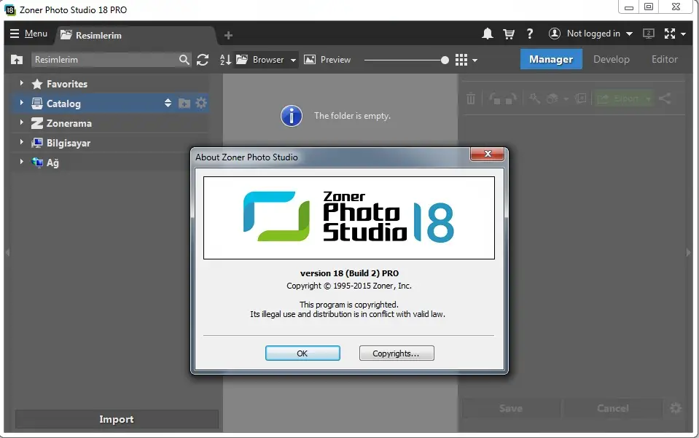Open the Not logged in dropdown
Image resolution: width=699 pixels, height=438 pixels.
[629, 34]
